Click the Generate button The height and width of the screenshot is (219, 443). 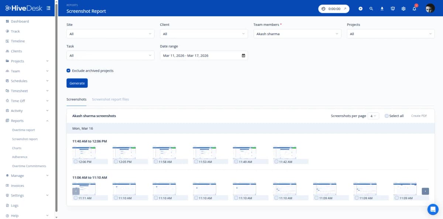77,83
